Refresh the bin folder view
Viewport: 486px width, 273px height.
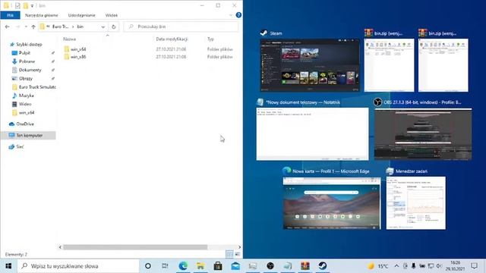click(x=114, y=27)
